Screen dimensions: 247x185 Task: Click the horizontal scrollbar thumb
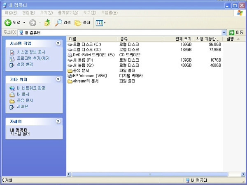click(150, 174)
